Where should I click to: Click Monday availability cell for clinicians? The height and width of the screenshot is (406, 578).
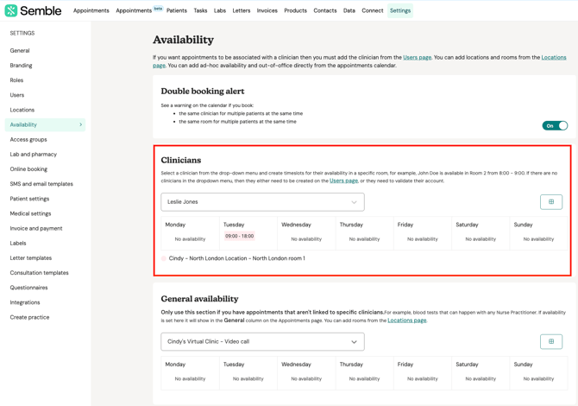(x=190, y=233)
